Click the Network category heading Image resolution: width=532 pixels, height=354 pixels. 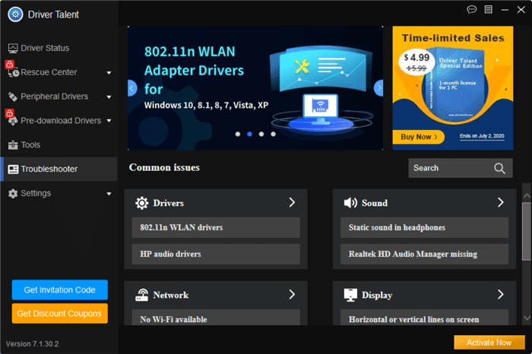[x=171, y=295]
